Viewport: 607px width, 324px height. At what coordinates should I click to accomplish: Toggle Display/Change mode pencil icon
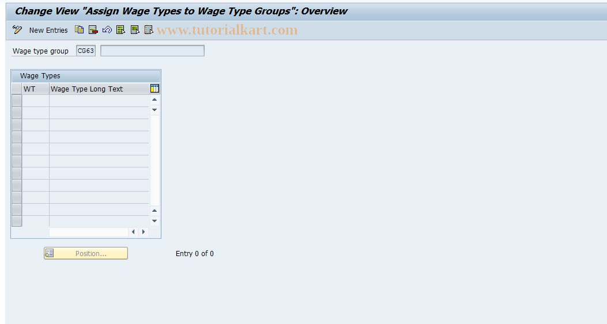(x=17, y=30)
